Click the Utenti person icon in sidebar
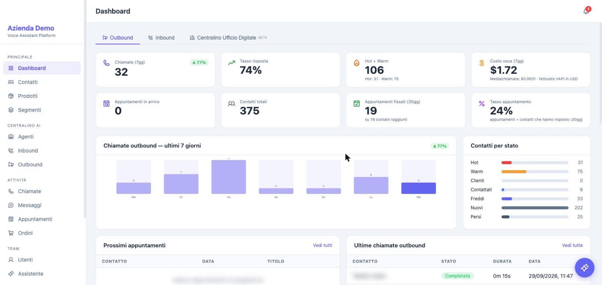Viewport: 602px width, 285px height. (11, 260)
